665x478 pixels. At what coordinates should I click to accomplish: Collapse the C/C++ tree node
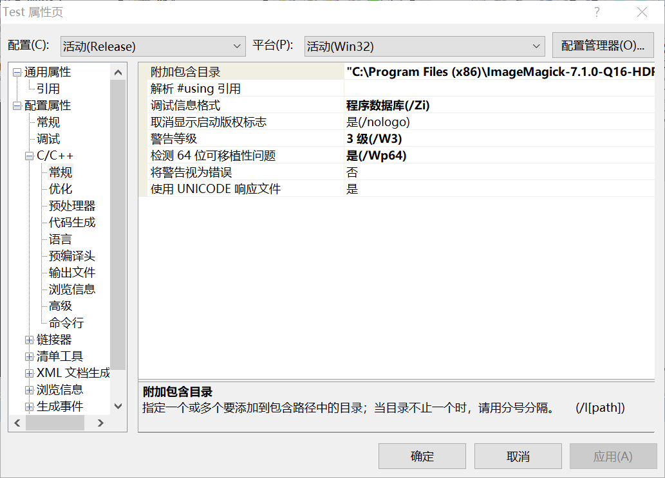tap(29, 156)
